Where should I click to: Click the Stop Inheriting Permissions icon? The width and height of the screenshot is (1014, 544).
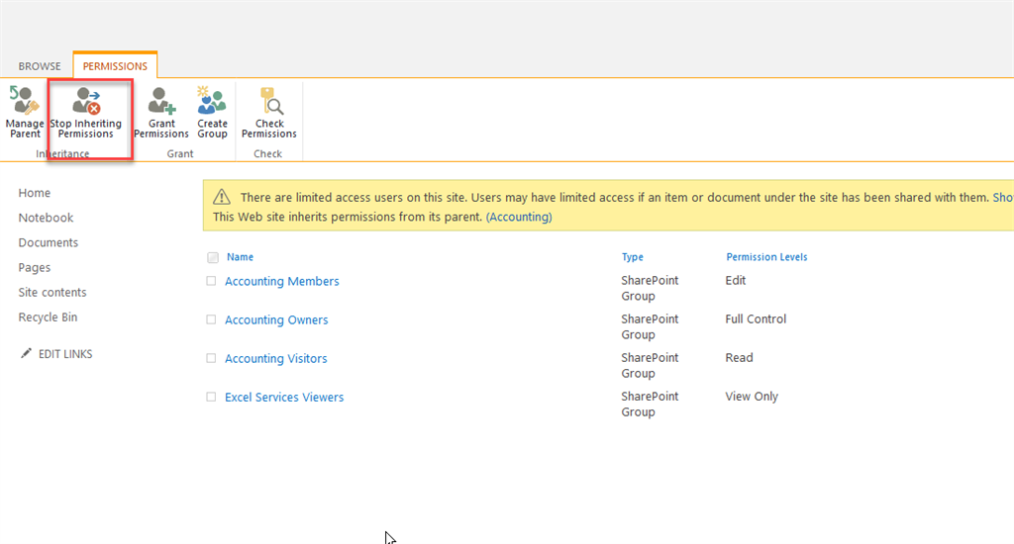[x=86, y=101]
